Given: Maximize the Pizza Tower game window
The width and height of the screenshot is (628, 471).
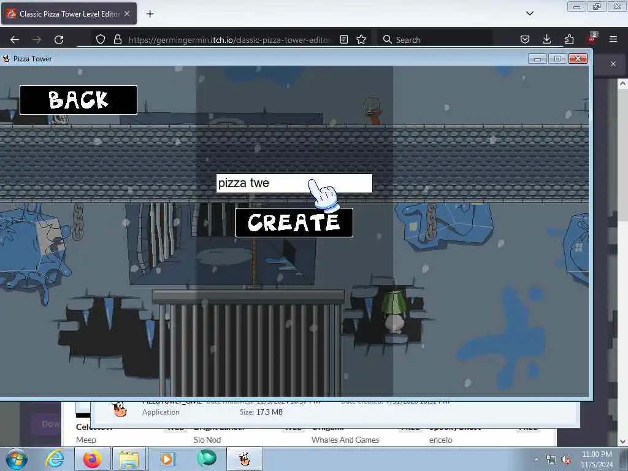Looking at the screenshot, I should point(557,59).
